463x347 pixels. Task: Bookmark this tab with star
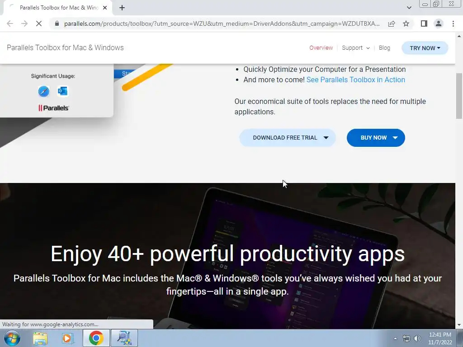click(406, 23)
